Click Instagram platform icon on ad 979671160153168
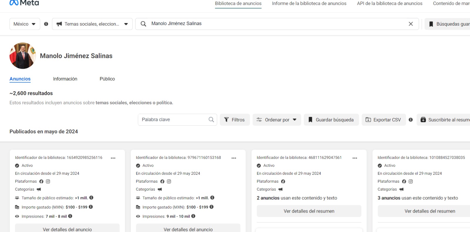 (x=169, y=181)
